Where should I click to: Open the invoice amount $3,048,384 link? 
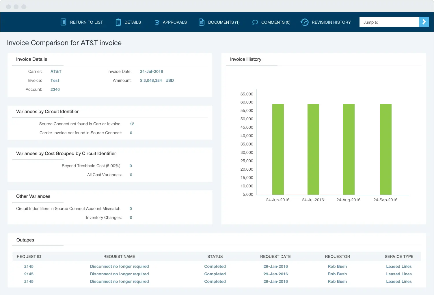point(151,80)
